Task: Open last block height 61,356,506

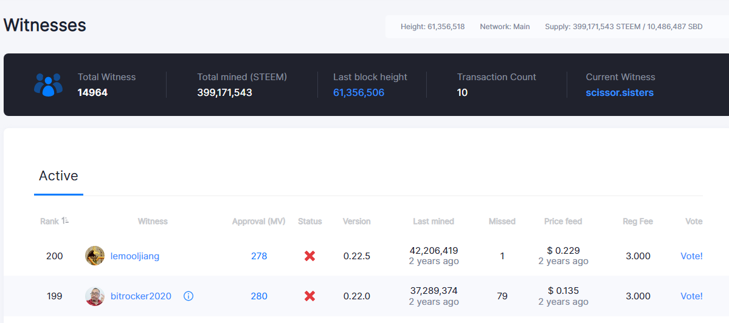Action: pos(359,92)
